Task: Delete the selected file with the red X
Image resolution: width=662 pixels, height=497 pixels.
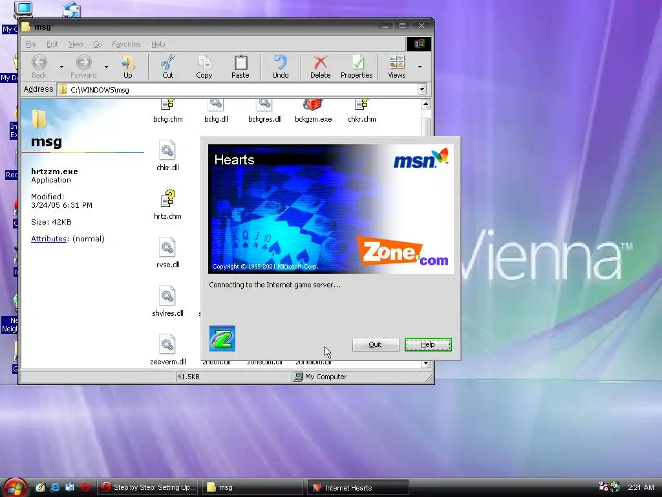Action: point(321,67)
